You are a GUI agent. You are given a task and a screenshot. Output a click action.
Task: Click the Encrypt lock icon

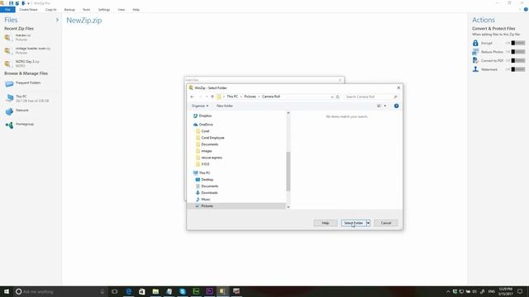[475, 43]
